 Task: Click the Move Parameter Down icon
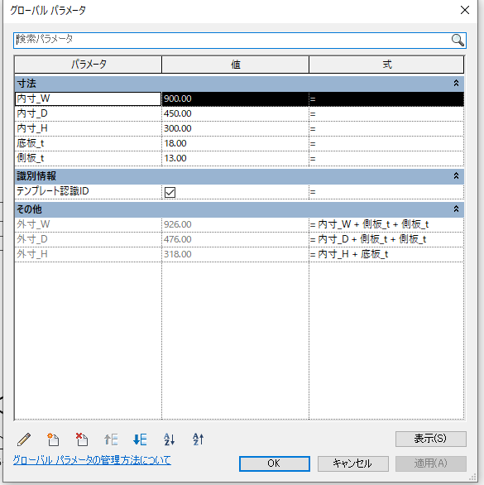tap(140, 439)
